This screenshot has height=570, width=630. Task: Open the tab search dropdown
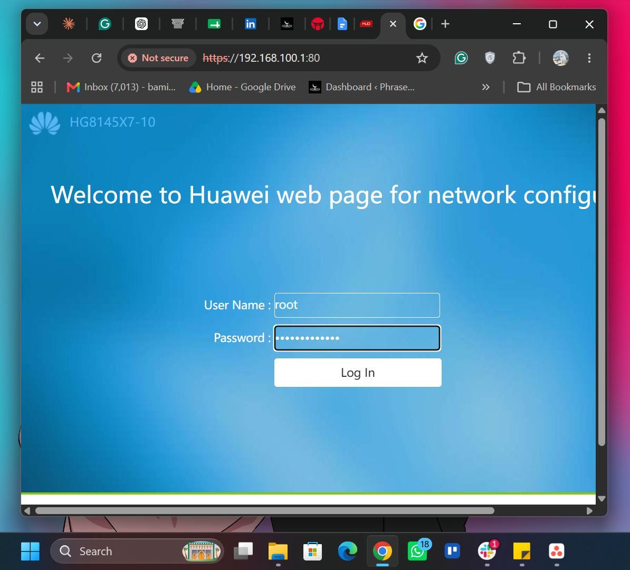pos(37,24)
